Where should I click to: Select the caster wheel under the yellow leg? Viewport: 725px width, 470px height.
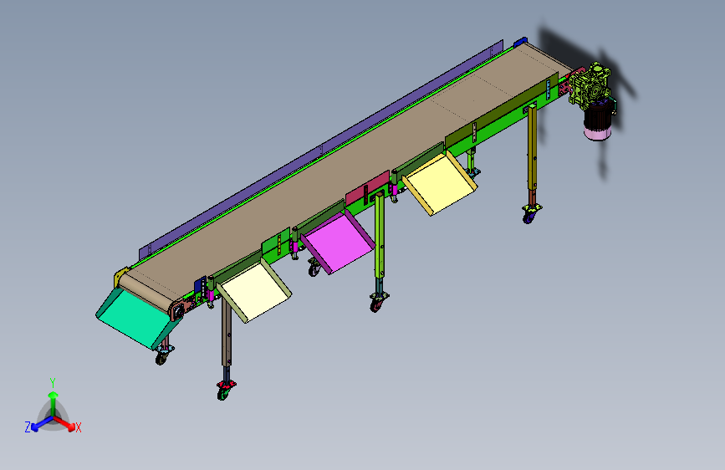click(x=530, y=214)
